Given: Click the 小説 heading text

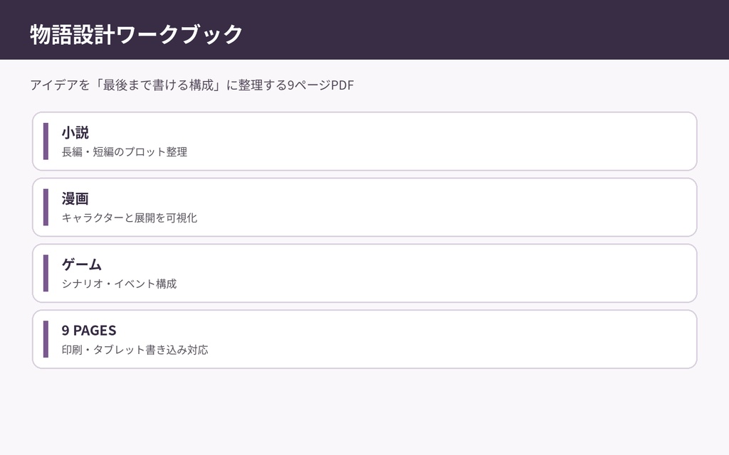Looking at the screenshot, I should pyautogui.click(x=75, y=133).
